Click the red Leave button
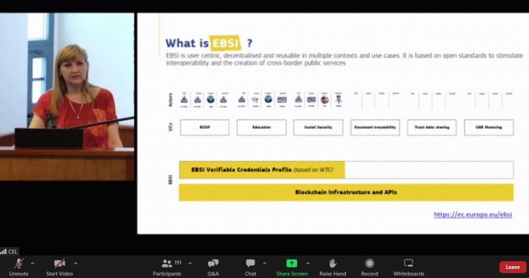The image size is (529, 278). click(x=512, y=267)
